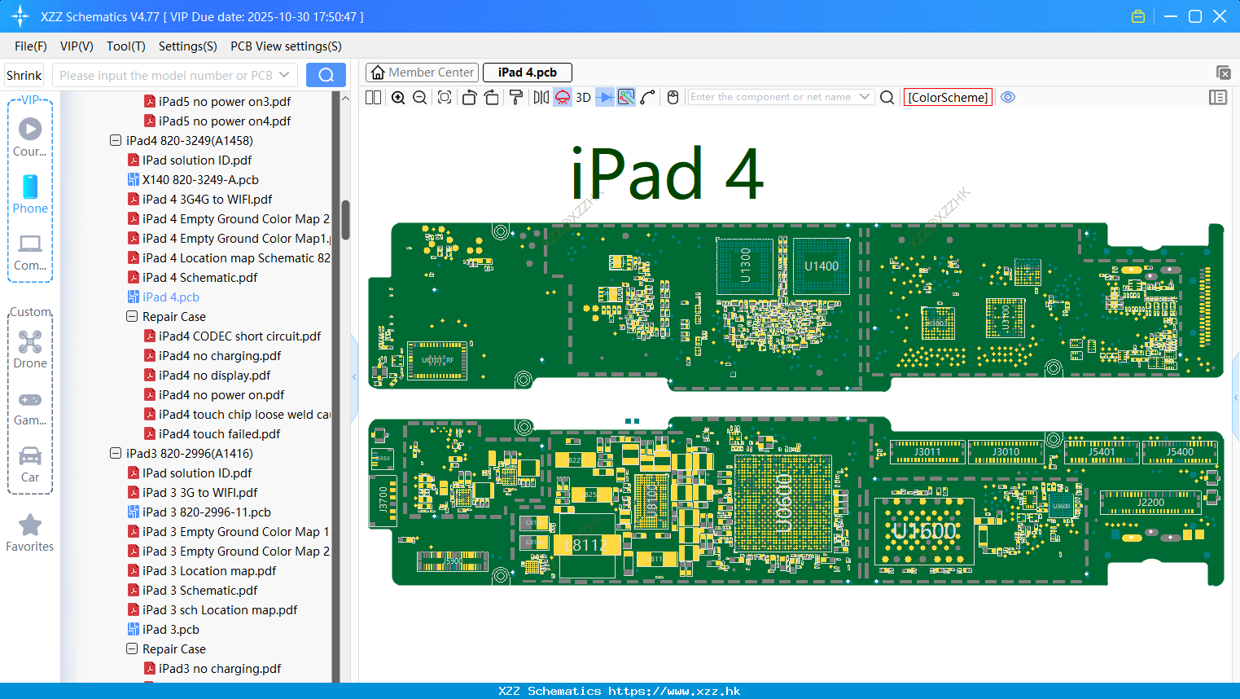Select iPad 4.pcb in file tree
1240x699 pixels.
tap(170, 297)
